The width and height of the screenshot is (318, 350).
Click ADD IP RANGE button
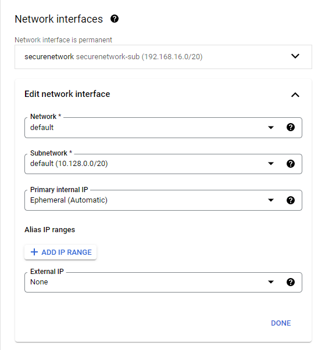click(60, 252)
